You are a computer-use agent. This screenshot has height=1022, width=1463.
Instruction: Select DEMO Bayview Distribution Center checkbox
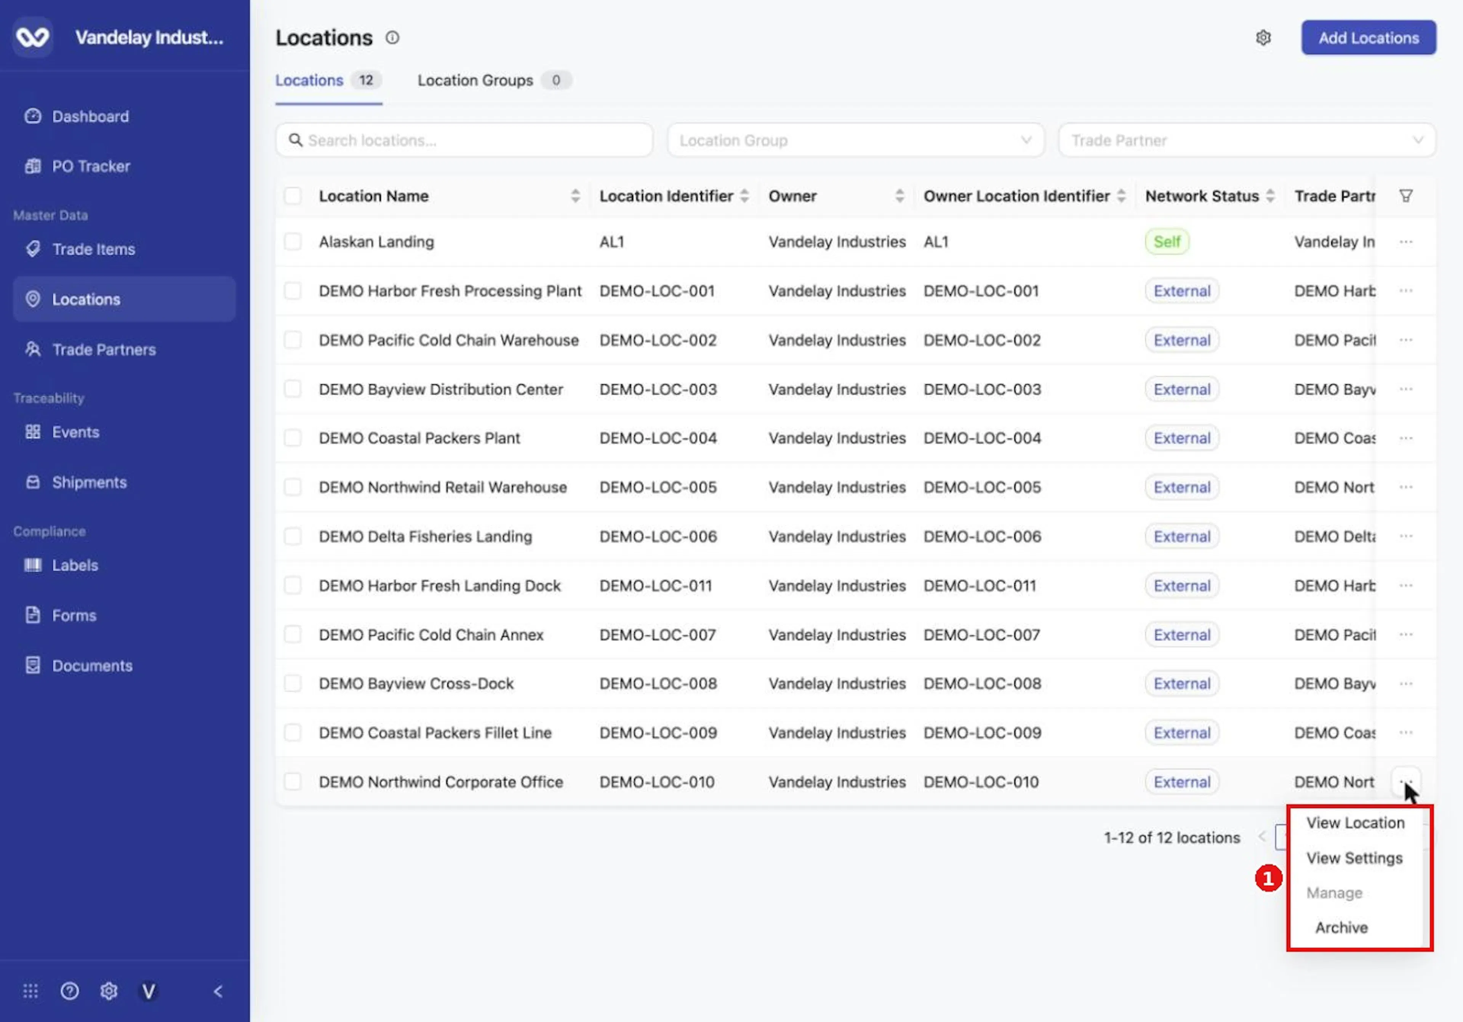coord(293,389)
